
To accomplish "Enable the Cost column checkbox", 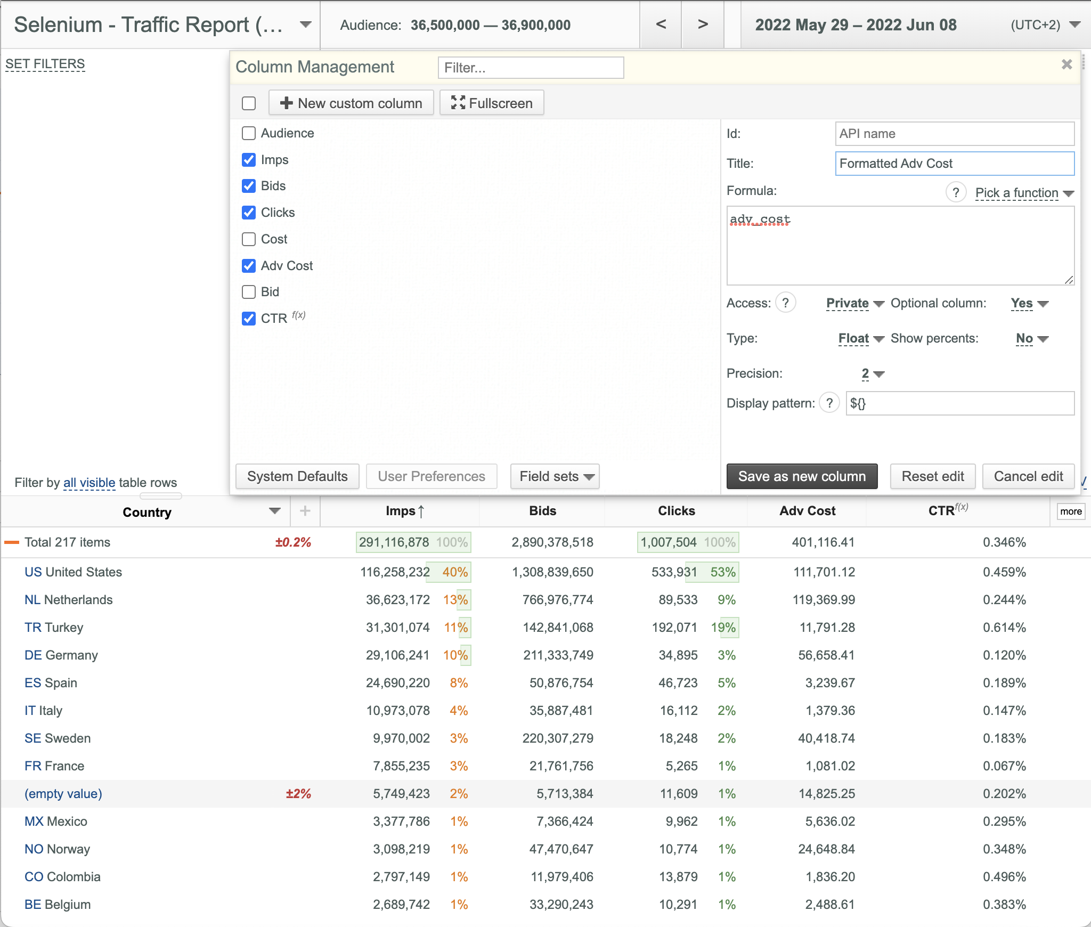I will click(249, 239).
